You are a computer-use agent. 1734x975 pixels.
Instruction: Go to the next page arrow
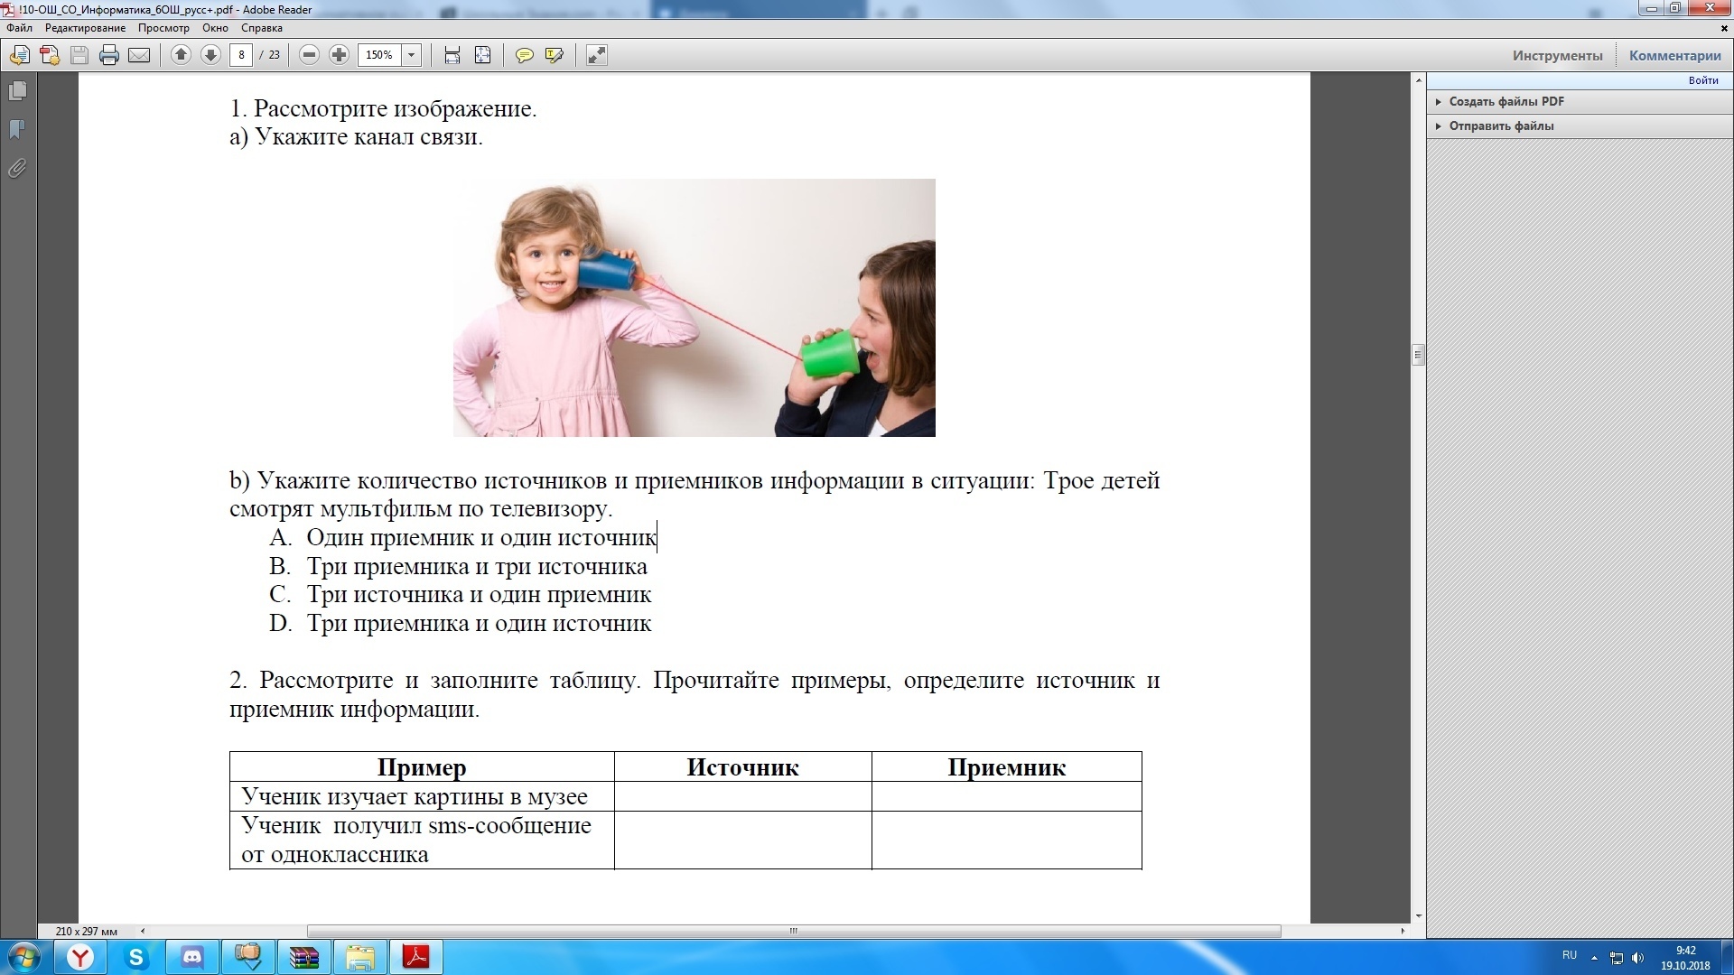click(x=210, y=55)
